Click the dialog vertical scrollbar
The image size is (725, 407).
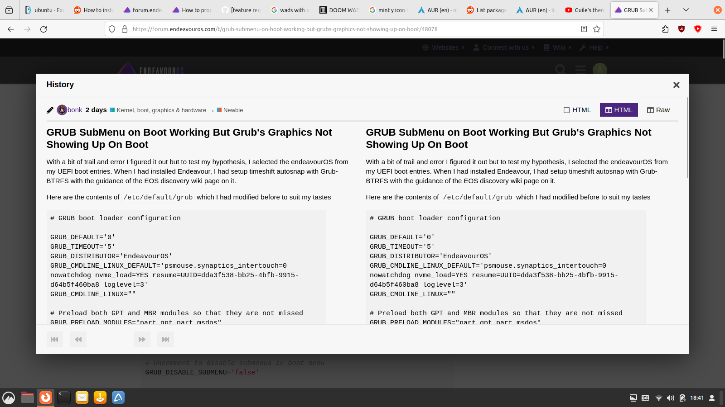687,138
